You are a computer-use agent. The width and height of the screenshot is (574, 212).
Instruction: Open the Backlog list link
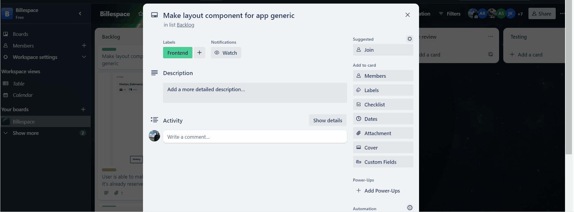coord(186,25)
